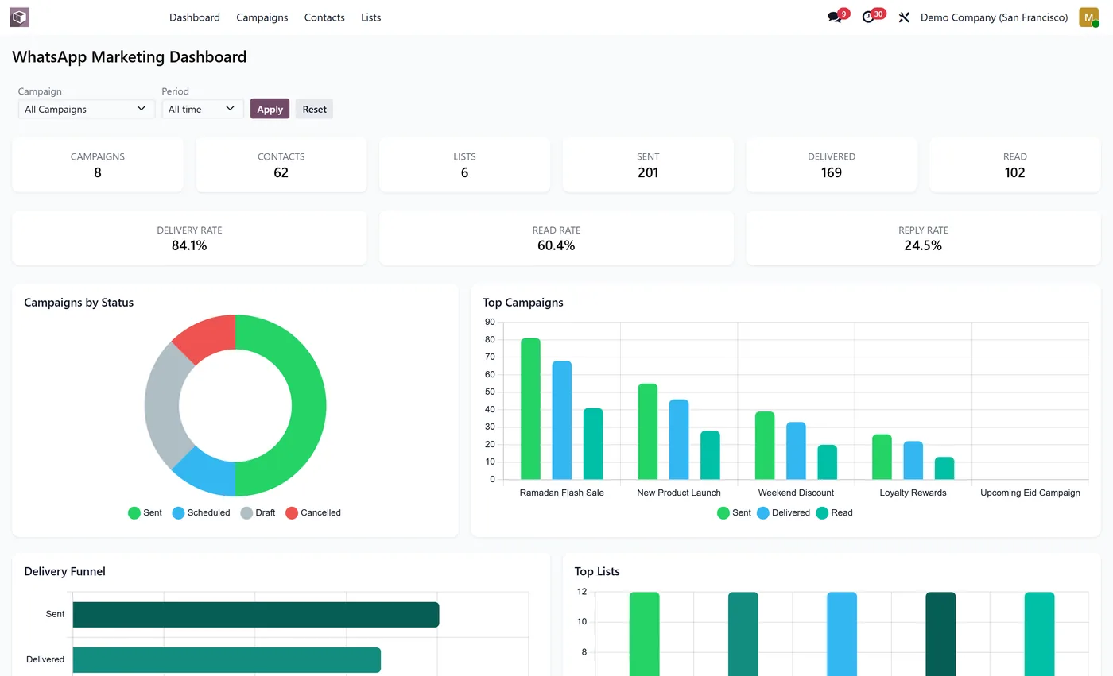Click the CAMPAIGNS 8 stat card
The height and width of the screenshot is (676, 1113).
98,164
